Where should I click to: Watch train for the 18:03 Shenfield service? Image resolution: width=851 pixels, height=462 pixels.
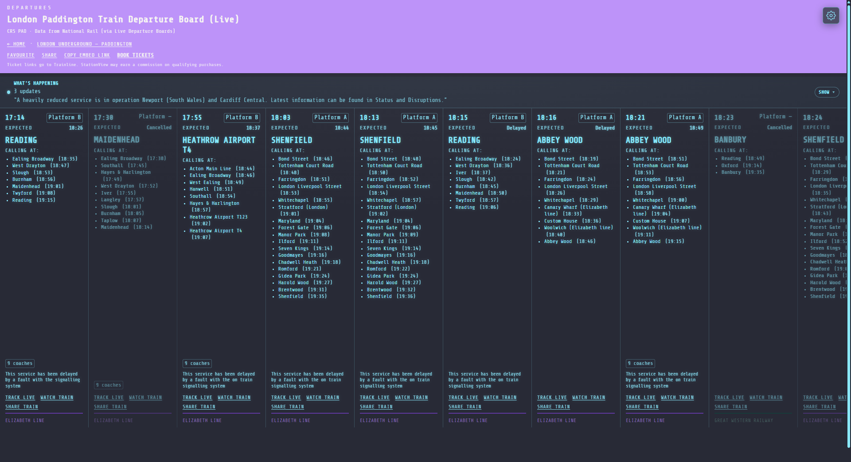[x=323, y=397]
